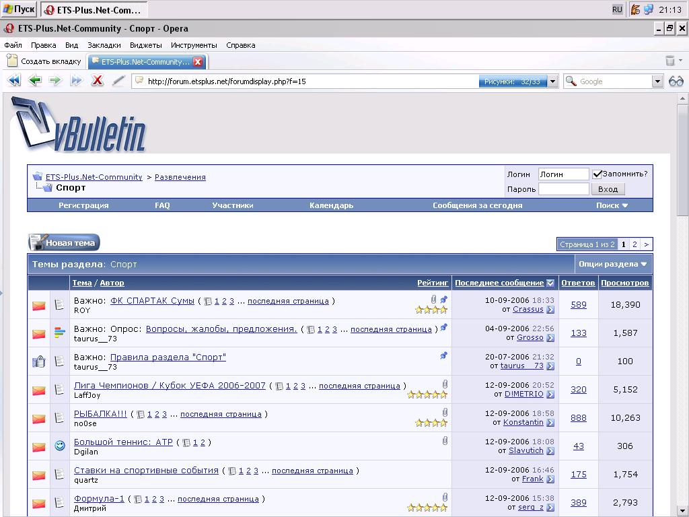Image resolution: width=689 pixels, height=517 pixels.
Task: Click the Вход login button
Action: 608,189
